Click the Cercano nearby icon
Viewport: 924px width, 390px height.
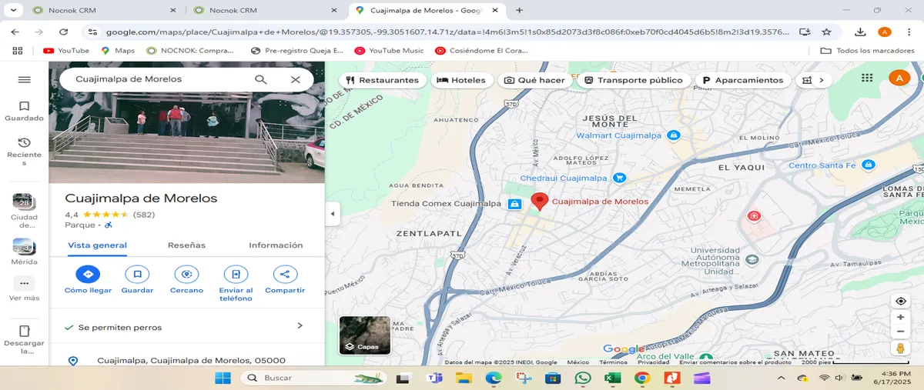(x=186, y=274)
